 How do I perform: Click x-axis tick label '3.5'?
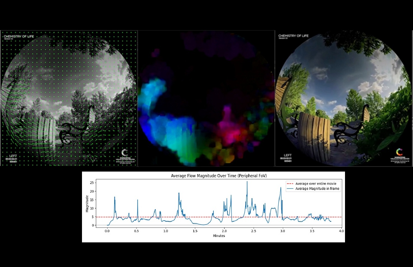[x=312, y=231]
